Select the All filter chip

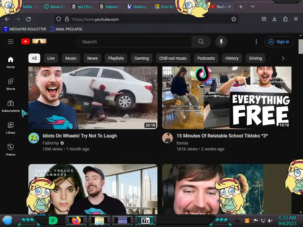click(x=34, y=58)
